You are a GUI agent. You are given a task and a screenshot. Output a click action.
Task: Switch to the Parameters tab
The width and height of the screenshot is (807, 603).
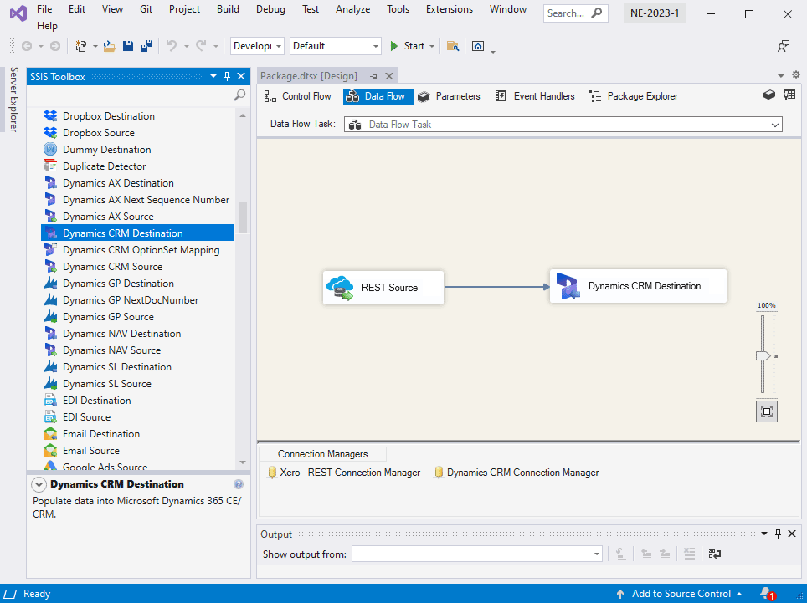tap(449, 96)
